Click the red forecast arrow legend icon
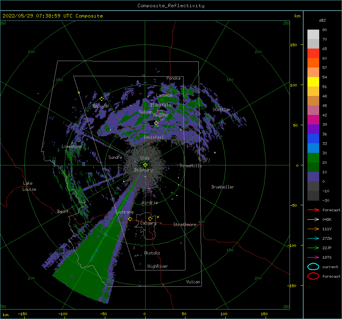 tap(313, 210)
